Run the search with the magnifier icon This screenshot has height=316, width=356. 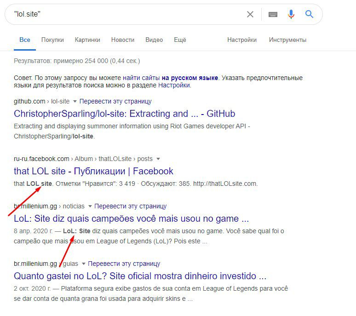tap(309, 14)
